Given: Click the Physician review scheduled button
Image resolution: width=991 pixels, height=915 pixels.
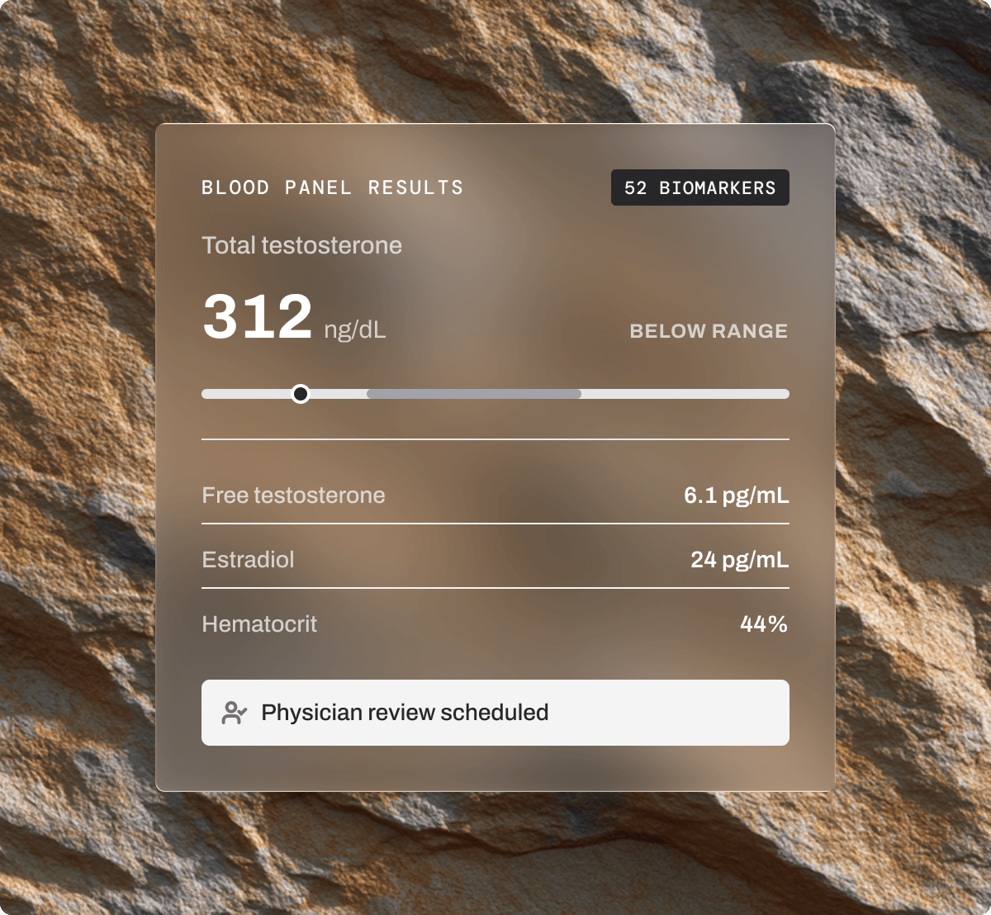Looking at the screenshot, I should (x=495, y=713).
